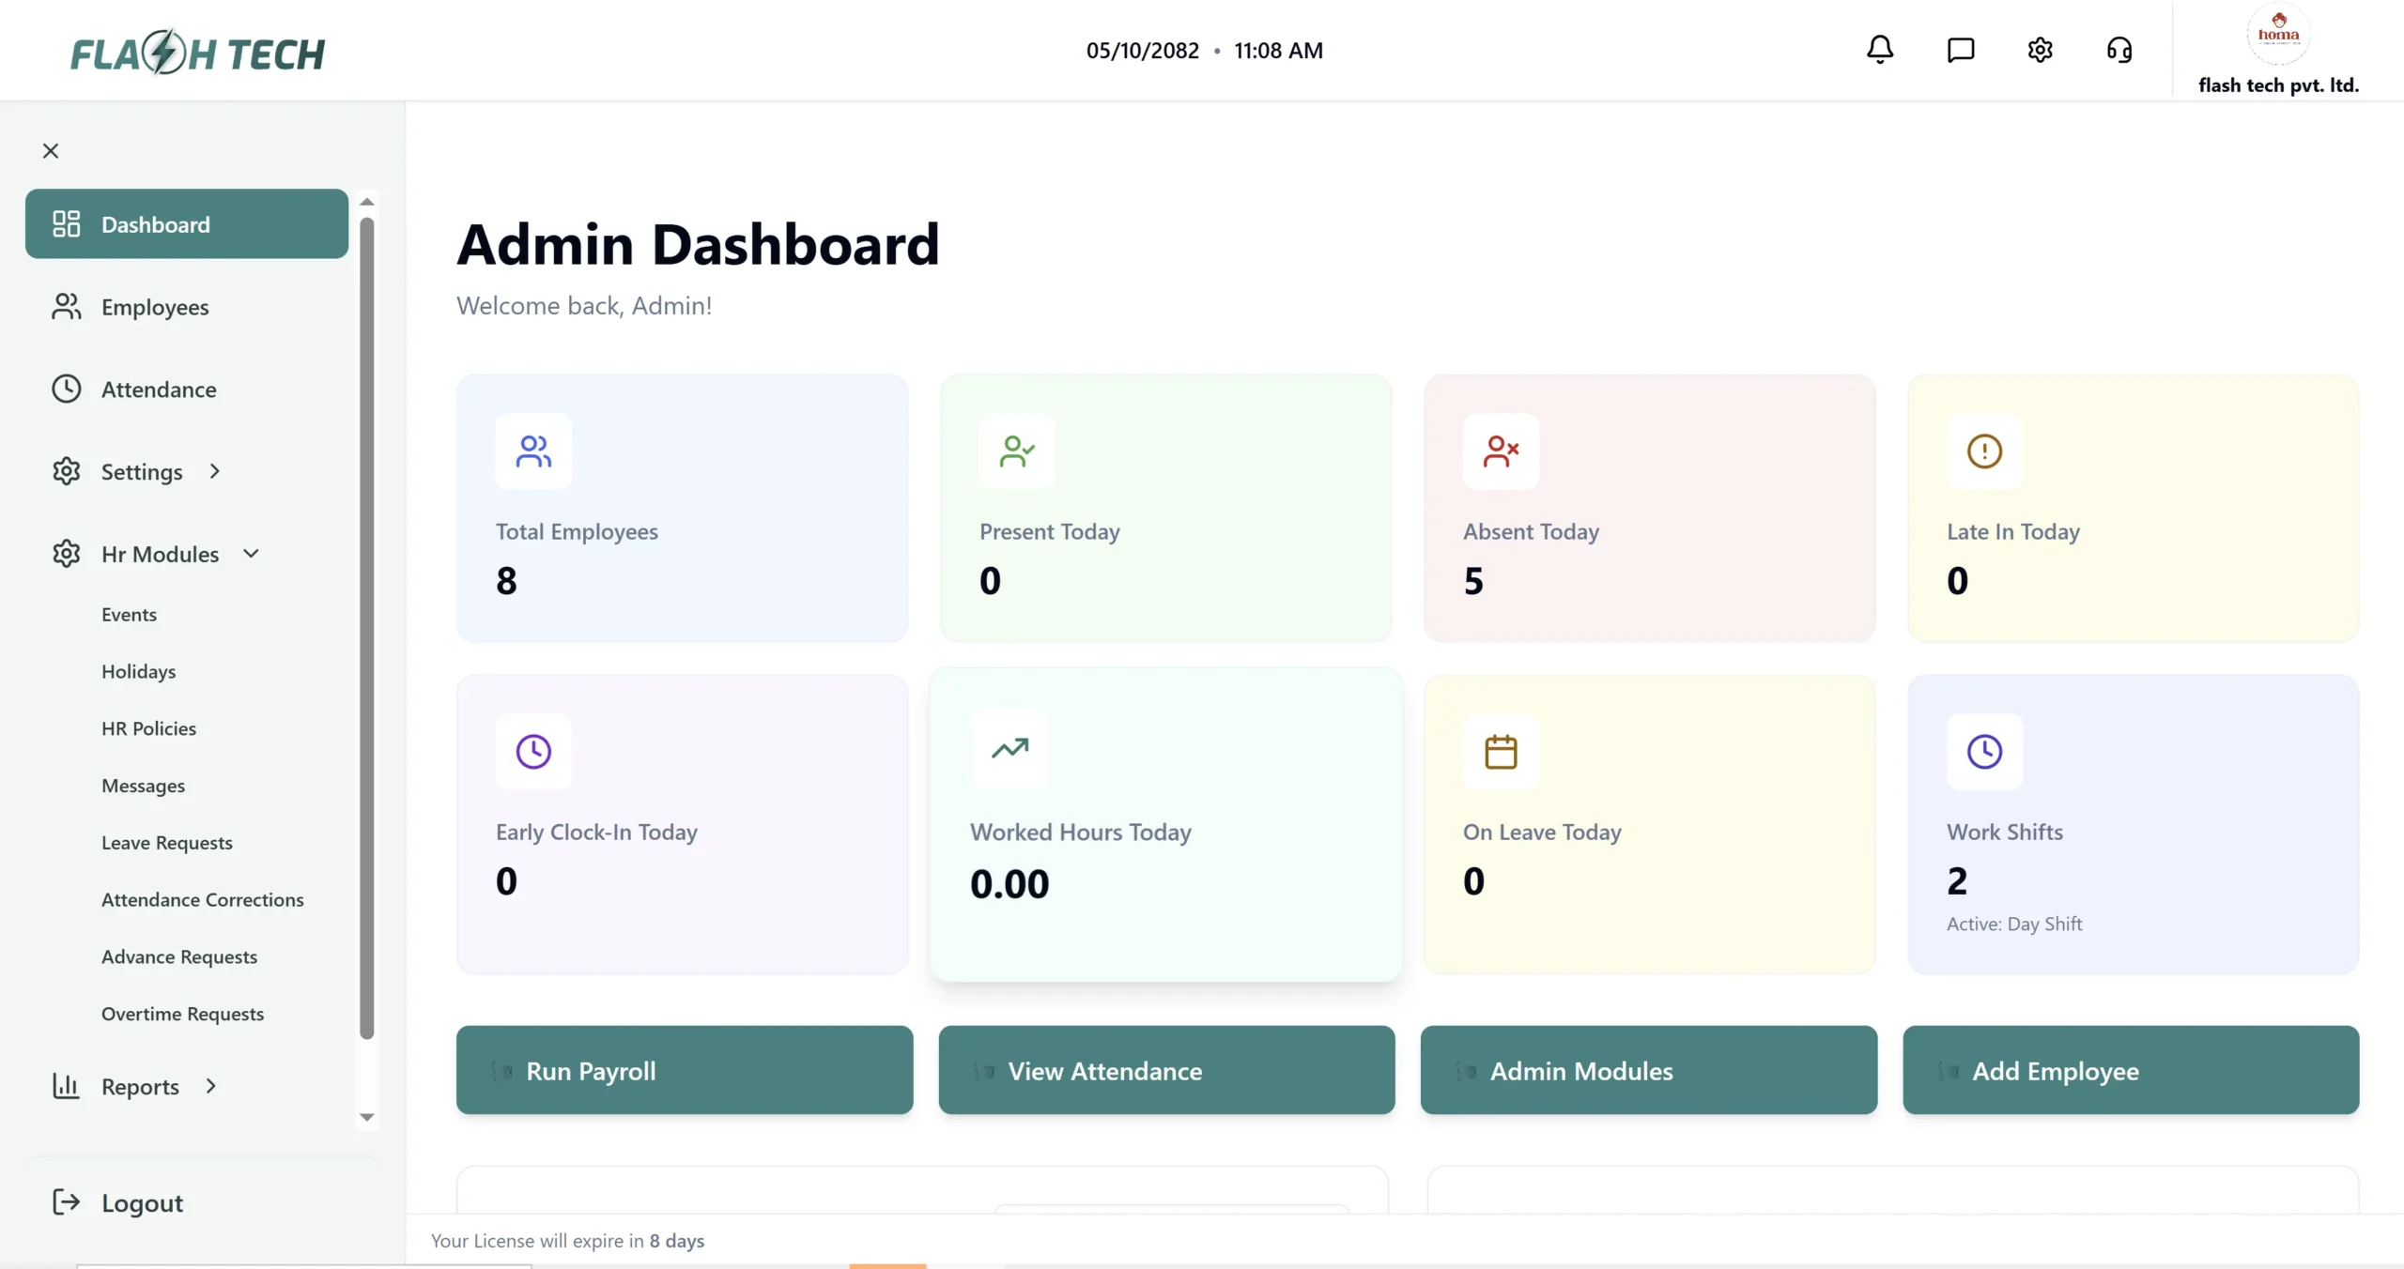The image size is (2404, 1269).
Task: Open Employees in the sidebar
Action: 155,307
